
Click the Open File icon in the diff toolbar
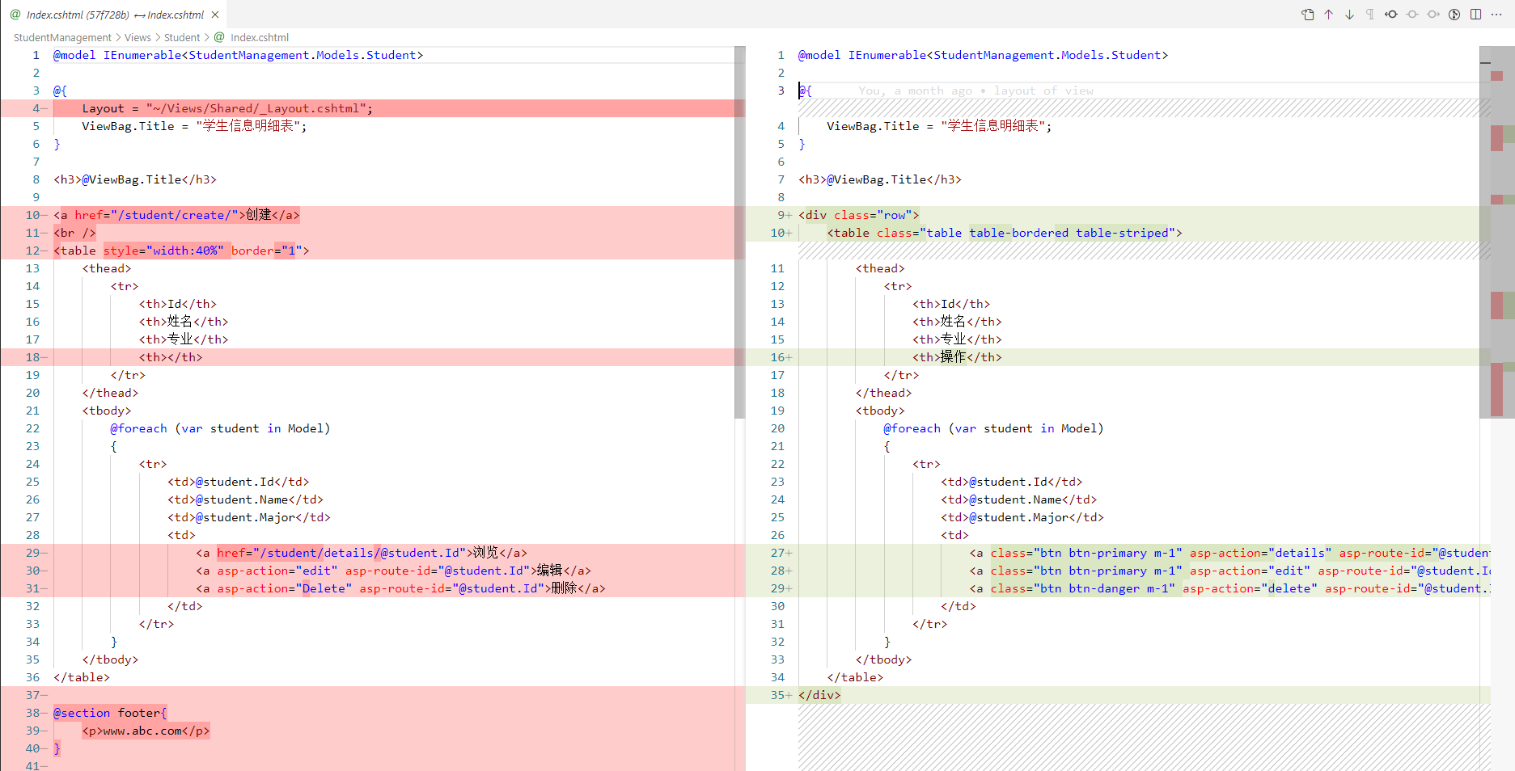click(x=1308, y=14)
